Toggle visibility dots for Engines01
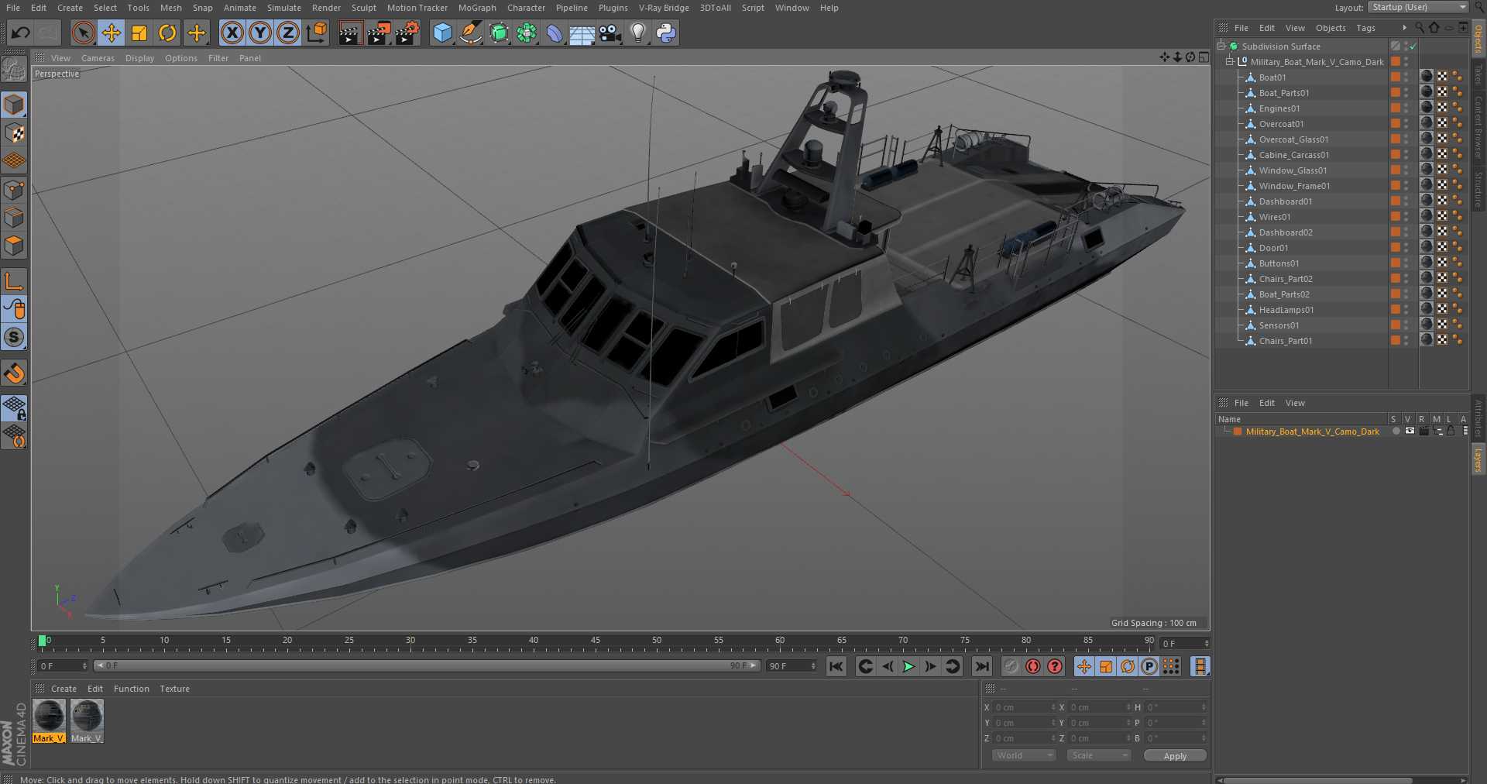 (x=1407, y=108)
